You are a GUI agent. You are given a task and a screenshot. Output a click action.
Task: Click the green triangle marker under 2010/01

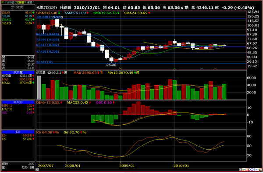(174, 68)
